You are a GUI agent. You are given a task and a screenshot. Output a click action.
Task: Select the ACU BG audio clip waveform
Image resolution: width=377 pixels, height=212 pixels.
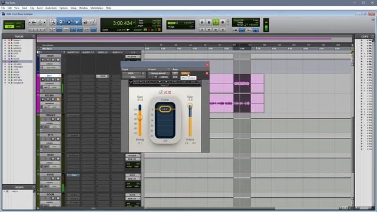click(x=237, y=104)
